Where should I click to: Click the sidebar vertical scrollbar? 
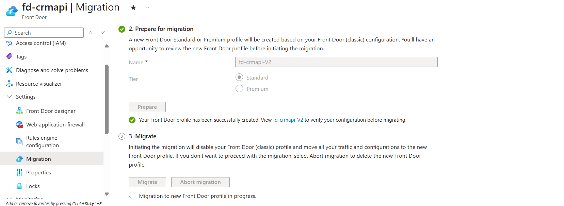(107, 99)
